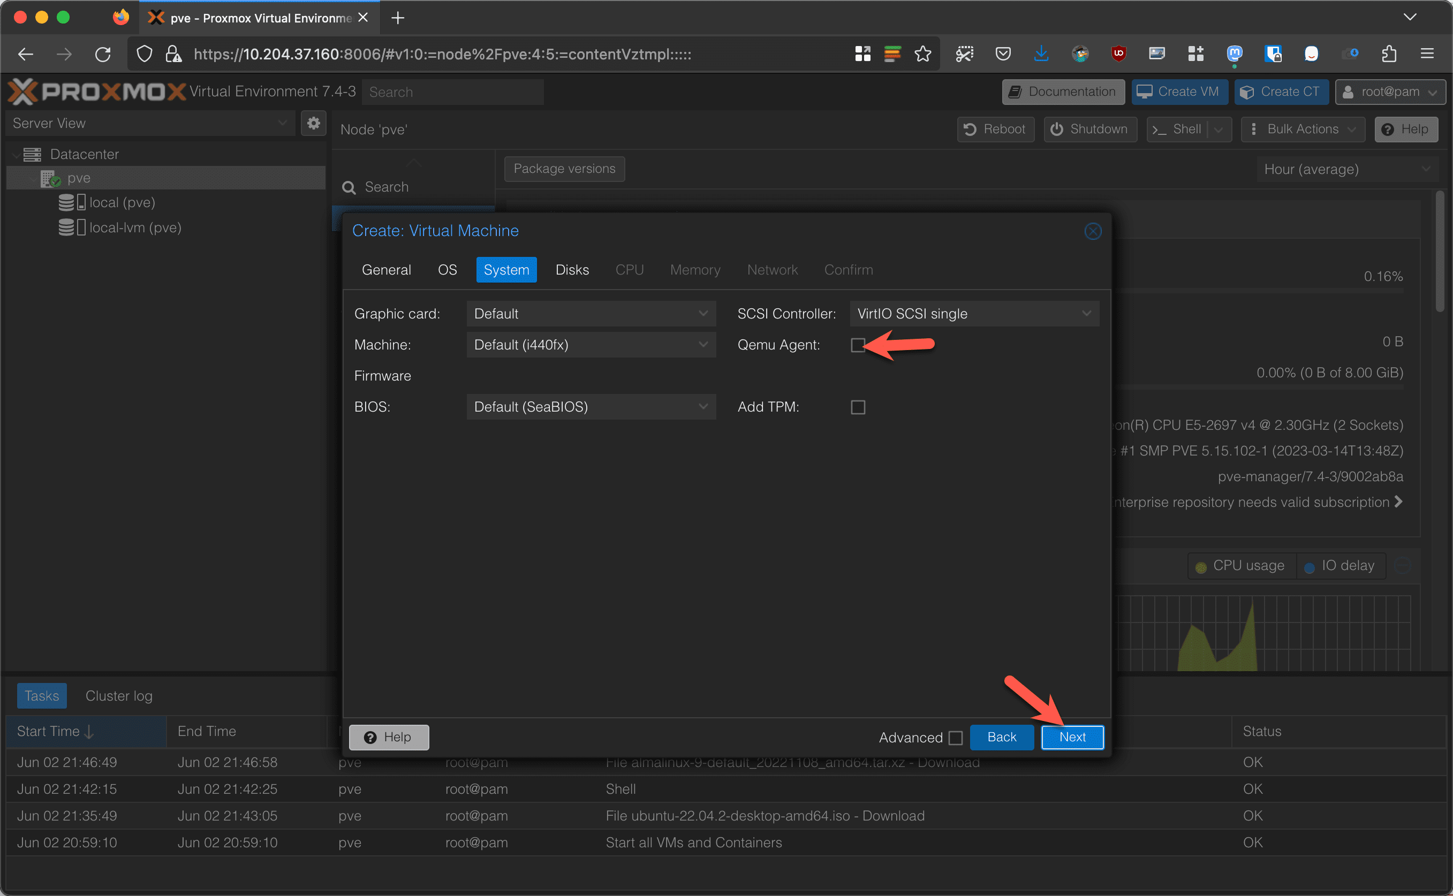Click the Server View gear settings icon
This screenshot has width=1453, height=896.
click(314, 123)
